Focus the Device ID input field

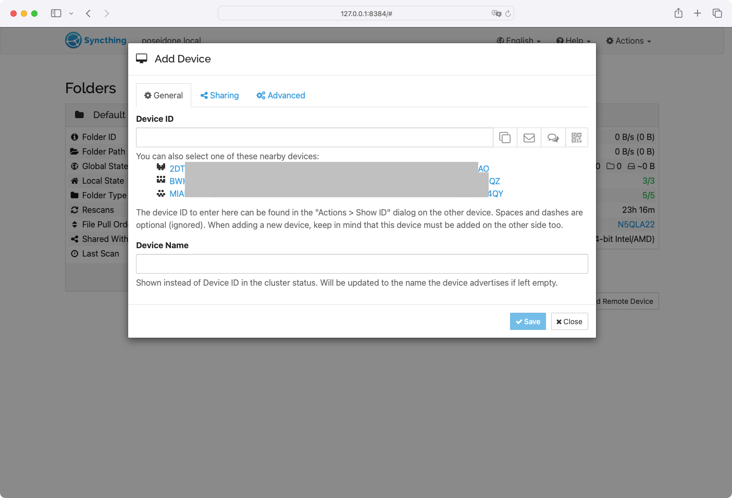tap(314, 137)
